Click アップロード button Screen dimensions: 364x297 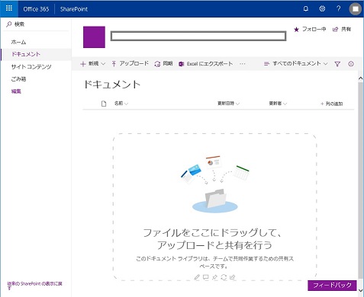coord(130,63)
